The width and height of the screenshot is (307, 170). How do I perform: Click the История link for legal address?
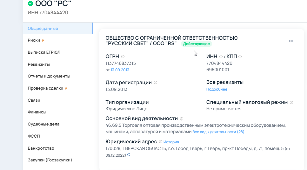coord(171,142)
